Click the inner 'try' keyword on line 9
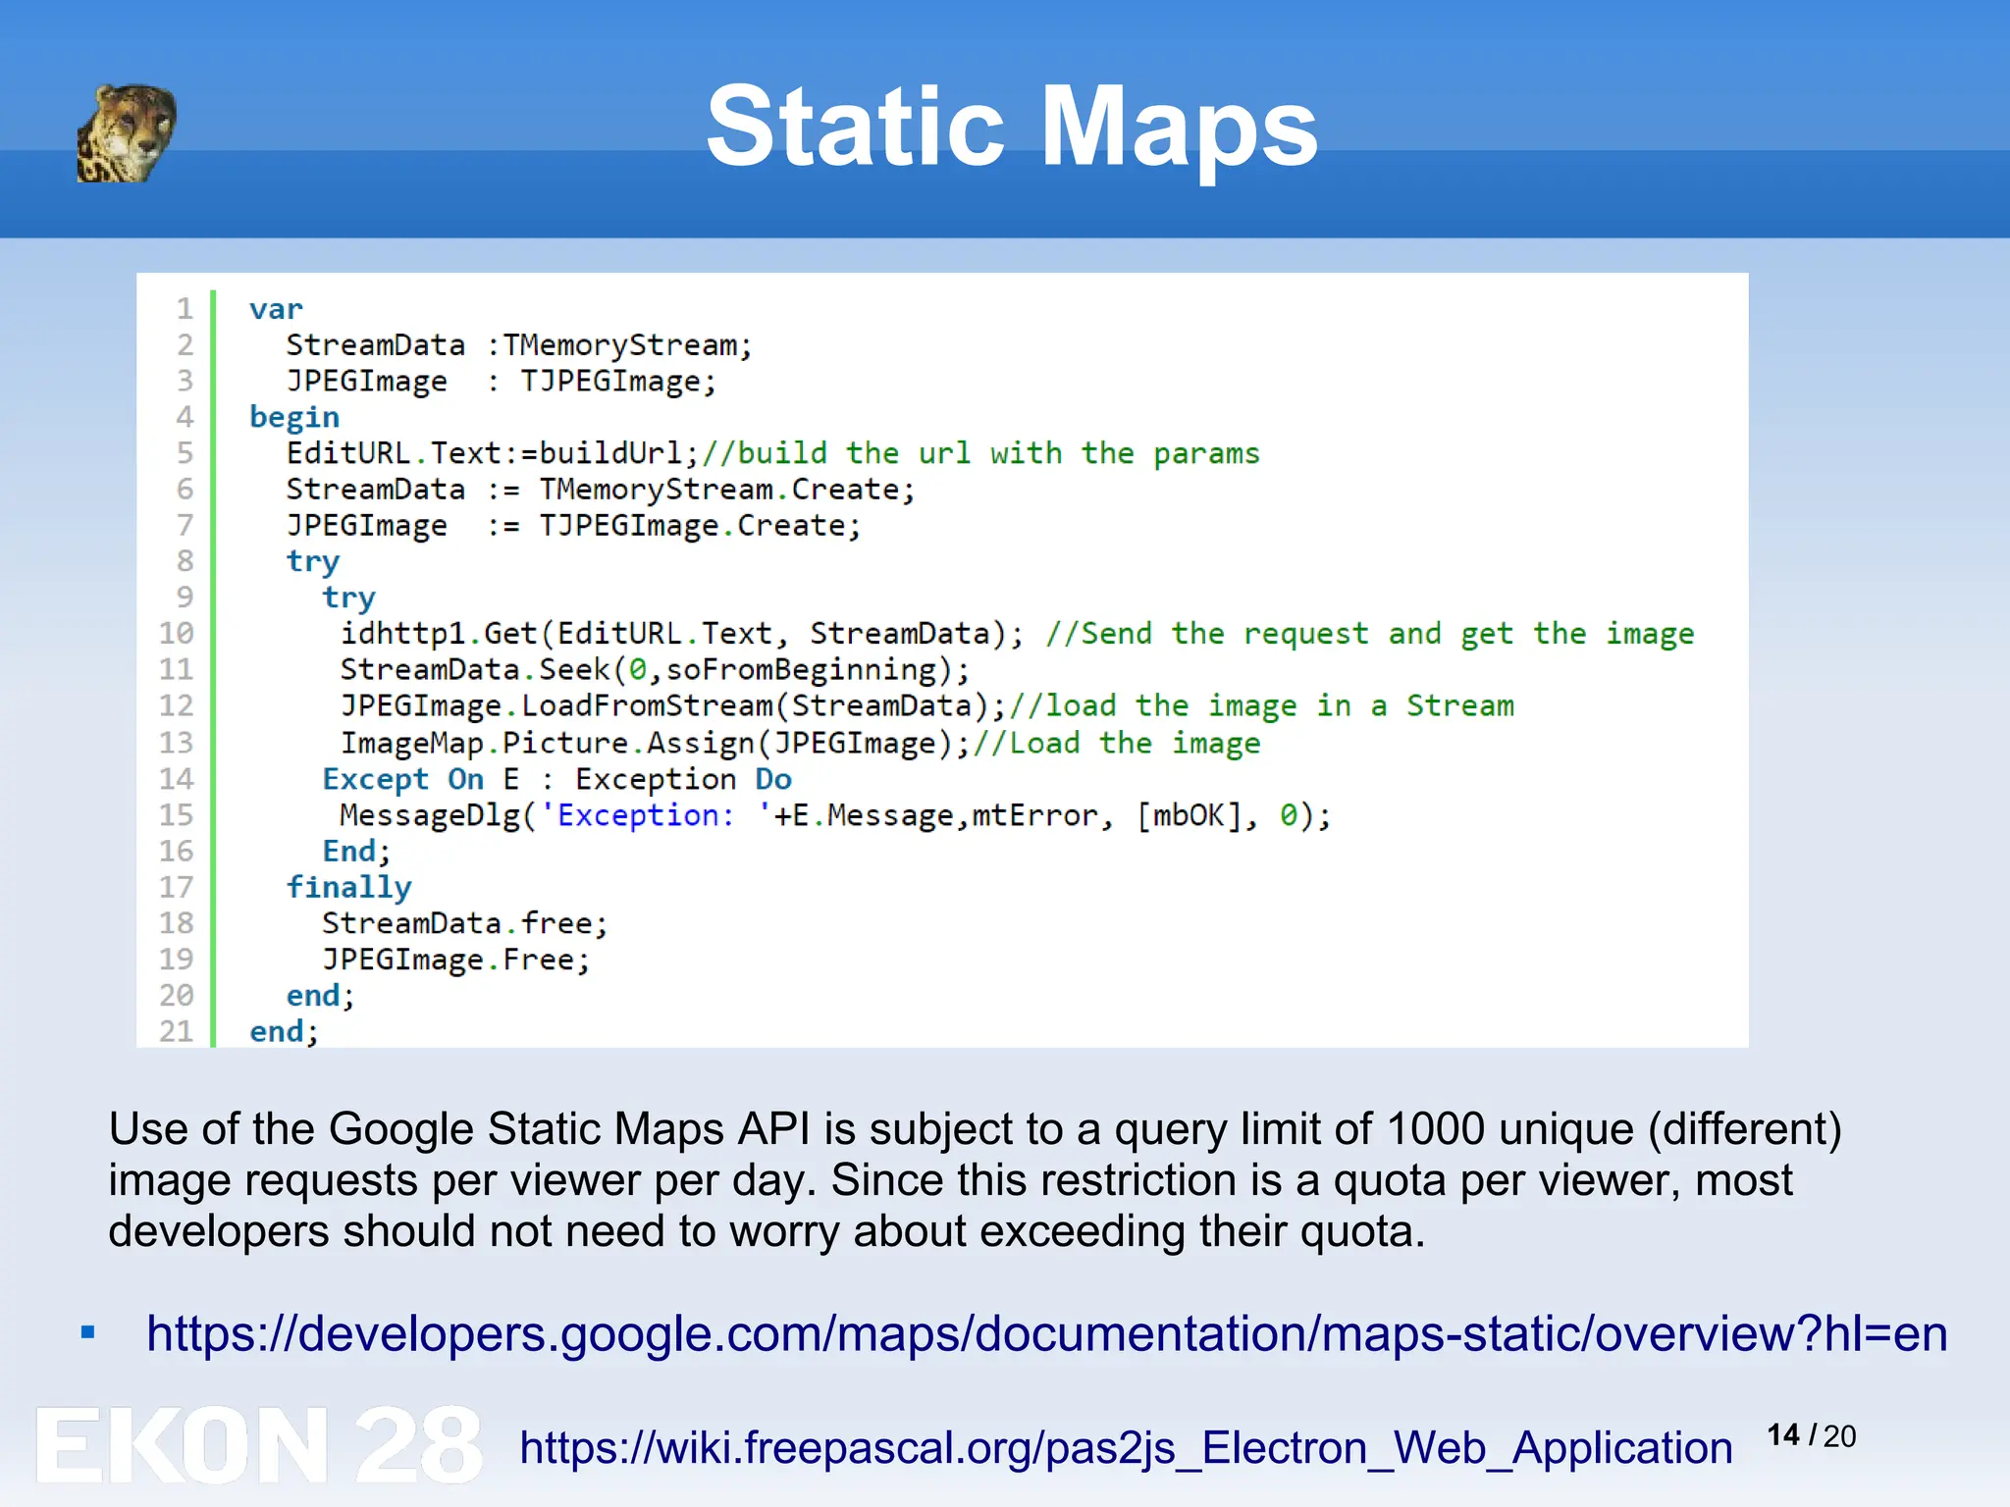 pos(348,598)
